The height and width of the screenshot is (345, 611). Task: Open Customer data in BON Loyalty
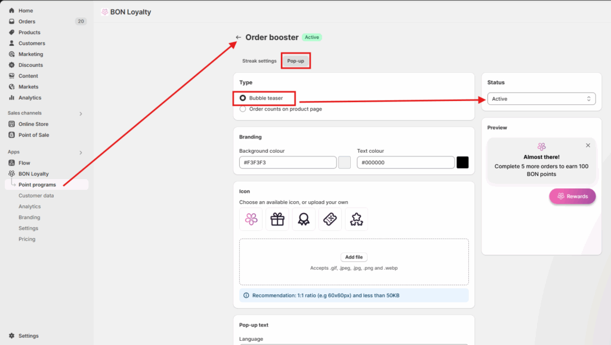coord(36,196)
